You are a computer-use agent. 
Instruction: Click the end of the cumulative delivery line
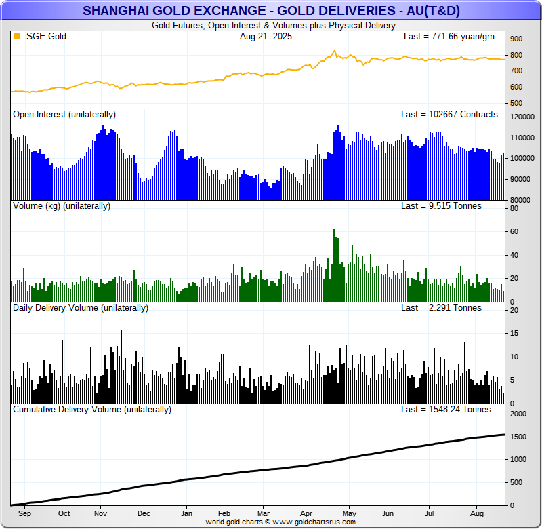tap(504, 435)
